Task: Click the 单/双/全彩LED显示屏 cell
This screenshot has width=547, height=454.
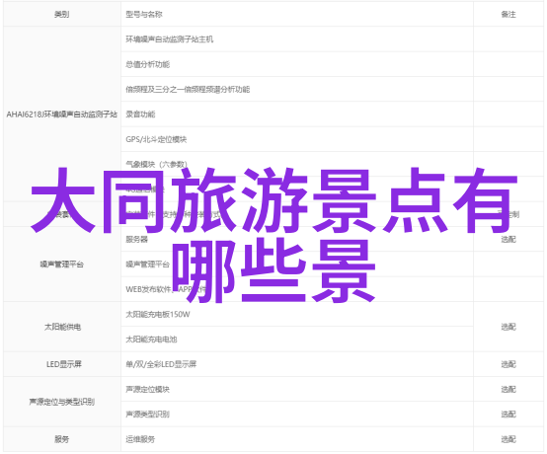Action: coord(297,364)
